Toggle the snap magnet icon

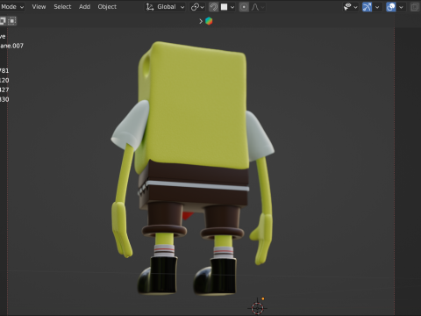pos(214,7)
